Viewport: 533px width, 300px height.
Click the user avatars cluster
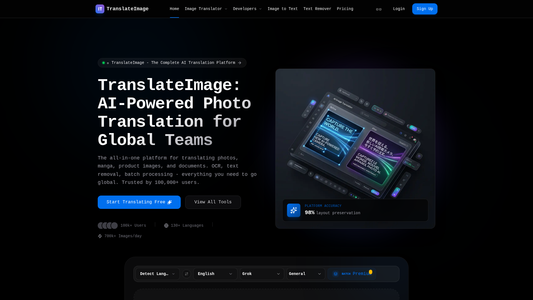(x=108, y=226)
